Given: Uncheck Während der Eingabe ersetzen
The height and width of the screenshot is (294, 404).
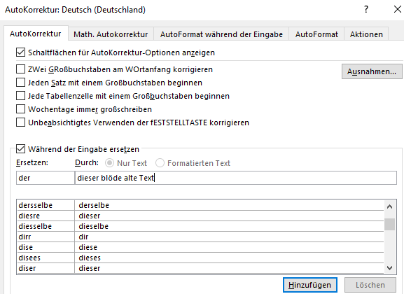Looking at the screenshot, I should (x=20, y=149).
